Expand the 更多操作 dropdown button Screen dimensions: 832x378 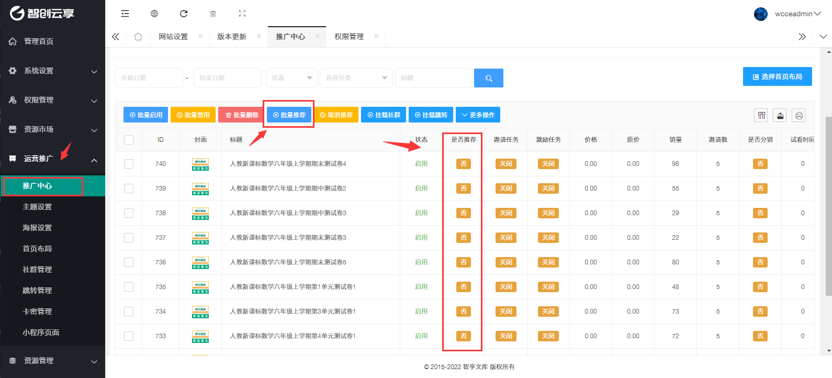coord(478,115)
